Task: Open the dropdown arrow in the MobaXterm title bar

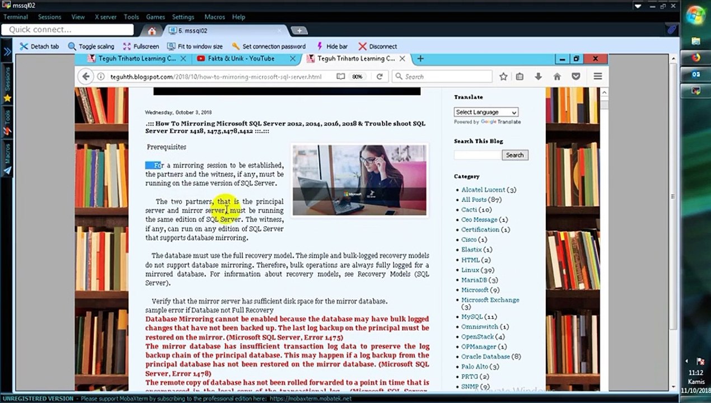Action: pyautogui.click(x=638, y=6)
